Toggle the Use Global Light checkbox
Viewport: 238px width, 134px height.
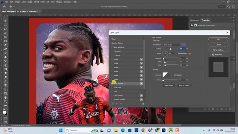(179, 54)
